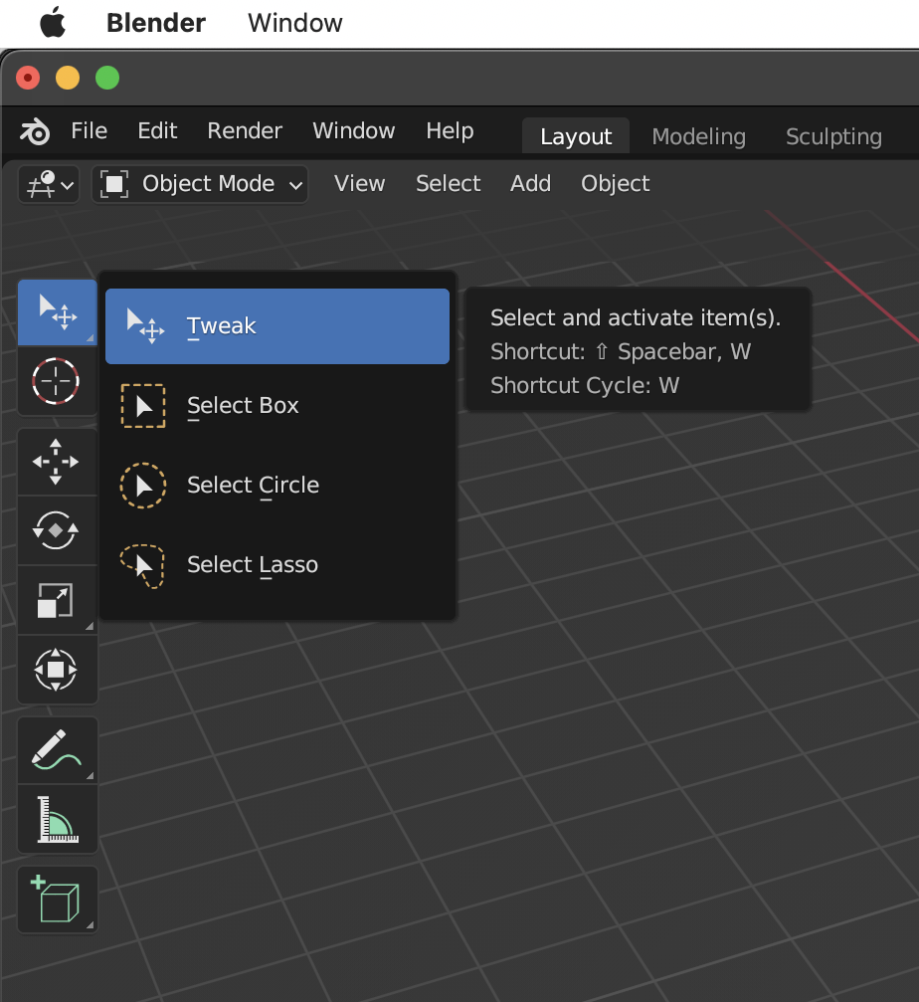Switch to the Sculpting workspace tab
Viewport: 919px width, 1002px height.
pyautogui.click(x=833, y=137)
